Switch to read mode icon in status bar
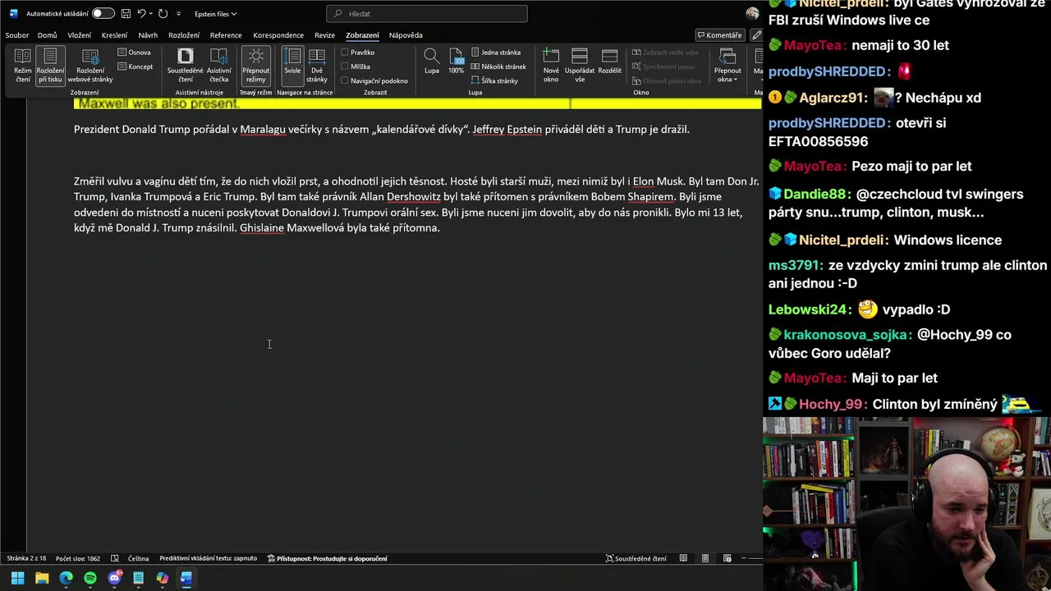The width and height of the screenshot is (1051, 591). pyautogui.click(x=683, y=558)
